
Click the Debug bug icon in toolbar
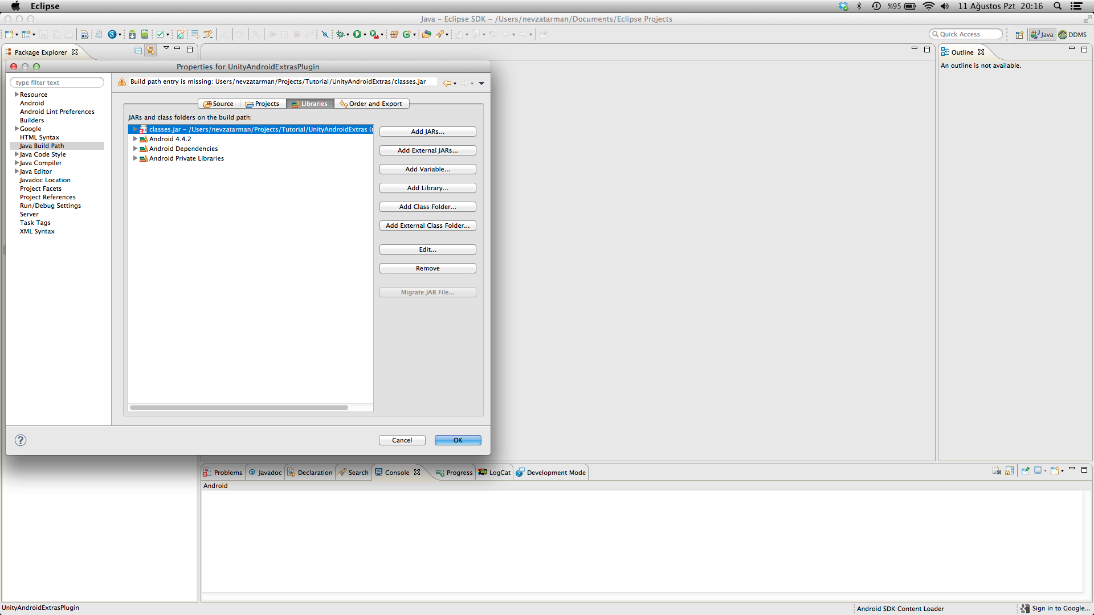click(340, 34)
